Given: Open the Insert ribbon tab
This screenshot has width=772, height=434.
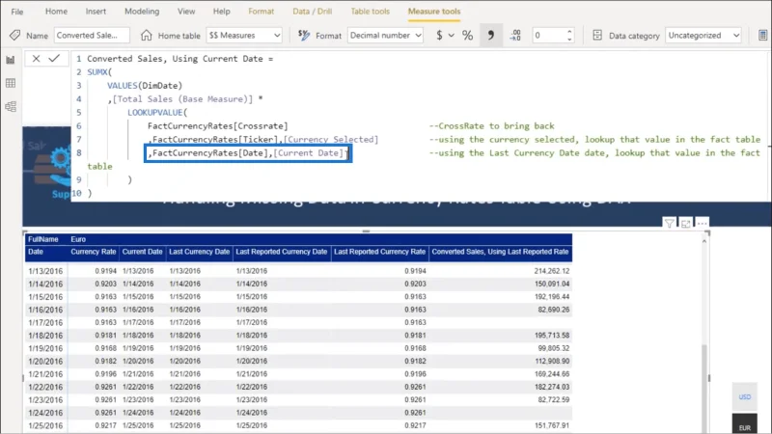Looking at the screenshot, I should 96,12.
